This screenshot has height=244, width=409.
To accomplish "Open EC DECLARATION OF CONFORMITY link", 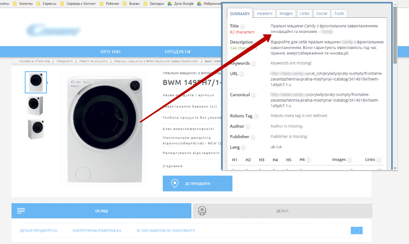I will (x=166, y=230).
